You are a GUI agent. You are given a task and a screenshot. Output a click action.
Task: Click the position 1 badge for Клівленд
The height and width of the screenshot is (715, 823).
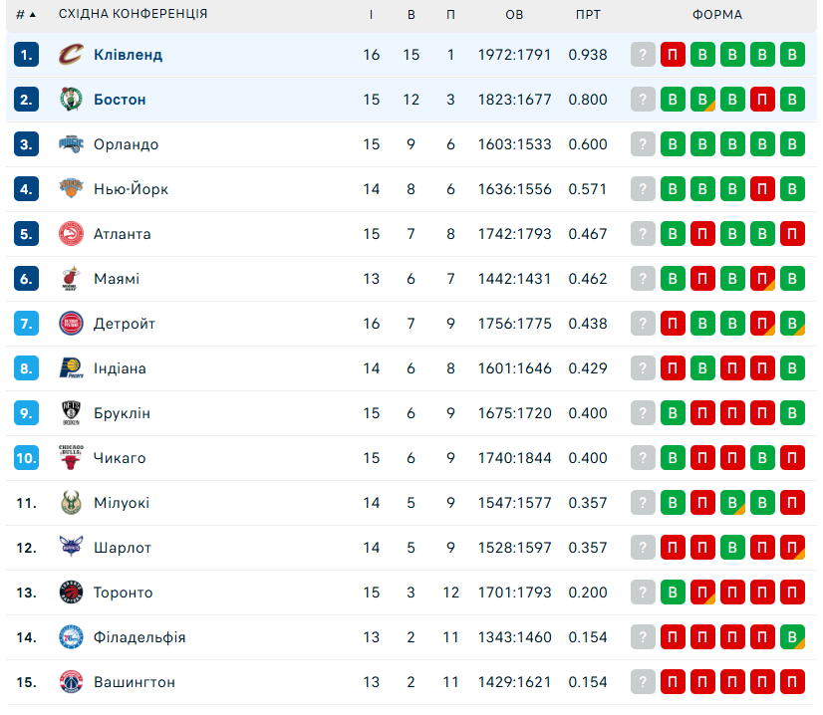tap(26, 55)
